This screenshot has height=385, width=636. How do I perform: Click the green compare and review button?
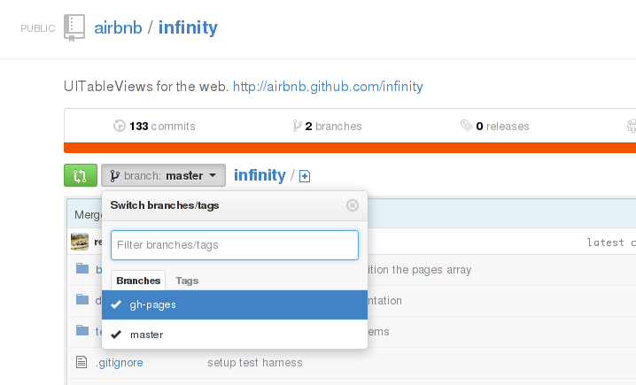[x=81, y=175]
